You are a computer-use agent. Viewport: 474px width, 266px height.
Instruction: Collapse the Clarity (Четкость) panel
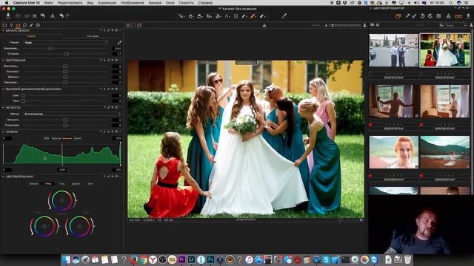coord(3,108)
